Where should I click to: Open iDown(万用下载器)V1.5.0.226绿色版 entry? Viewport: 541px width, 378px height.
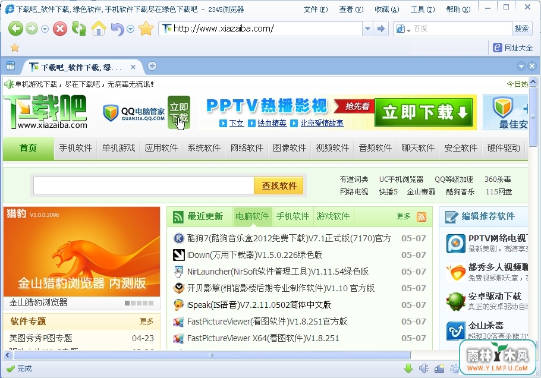254,255
